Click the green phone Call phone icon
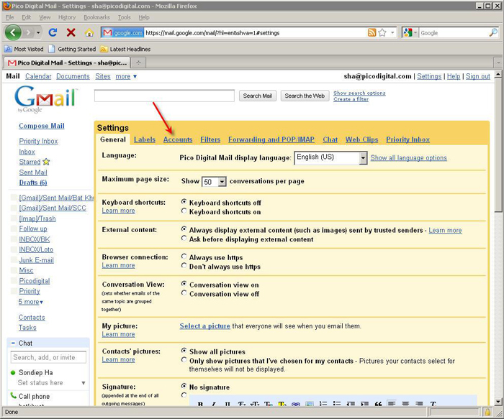 pyautogui.click(x=14, y=395)
